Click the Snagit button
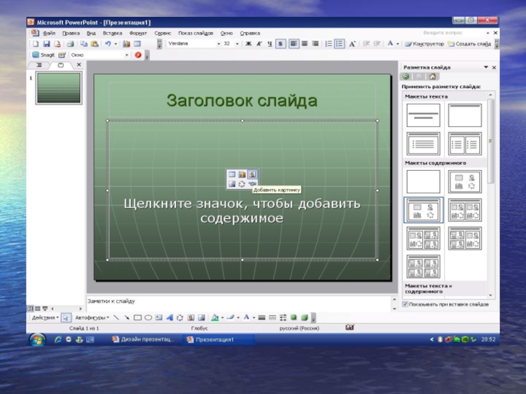526x394 pixels. point(43,55)
